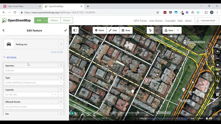Viewport: 221px width, 124px height.
Task: Open the cast media icon in Chrome
Action: pos(206,12)
